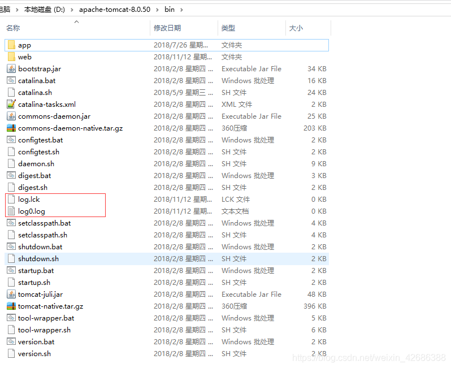Select the folder name app
Viewport: 451px width, 368px height.
pyautogui.click(x=24, y=45)
